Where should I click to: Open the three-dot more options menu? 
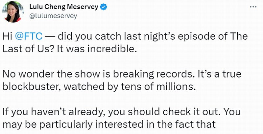(x=252, y=7)
